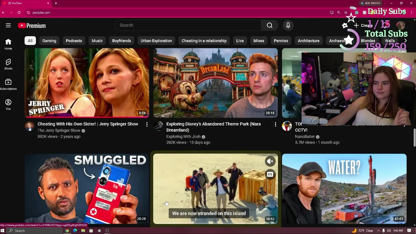Open the OBS Studio taskbar icon
416x234 pixels.
107,231
